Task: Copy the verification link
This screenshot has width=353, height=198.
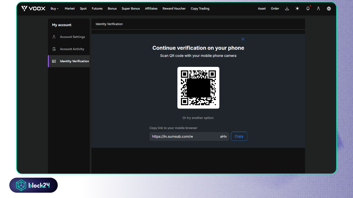Action: [x=239, y=136]
